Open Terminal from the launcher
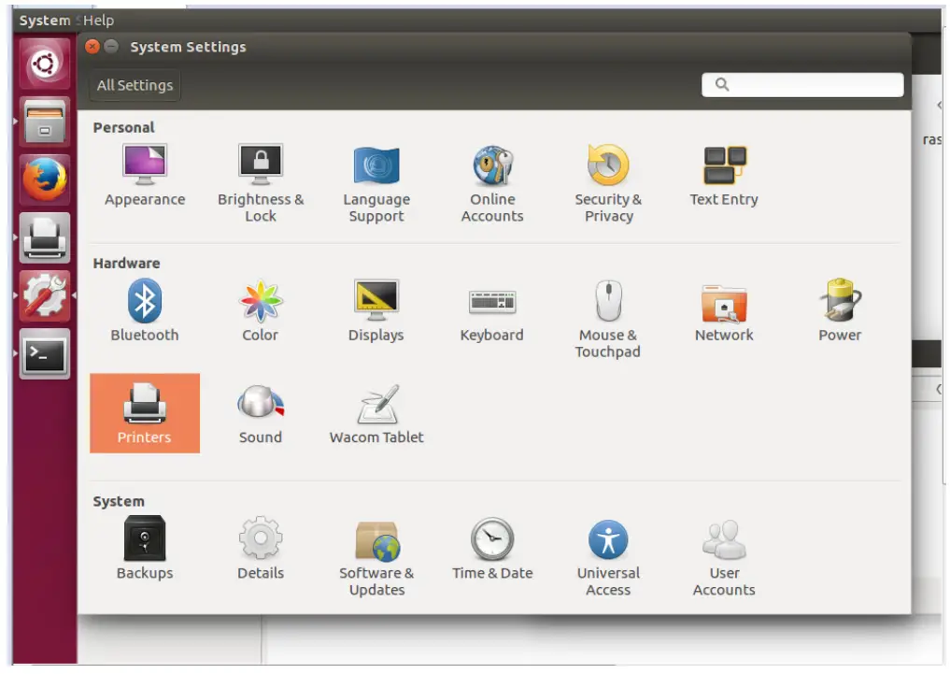This screenshot has height=674, width=950. [x=44, y=354]
